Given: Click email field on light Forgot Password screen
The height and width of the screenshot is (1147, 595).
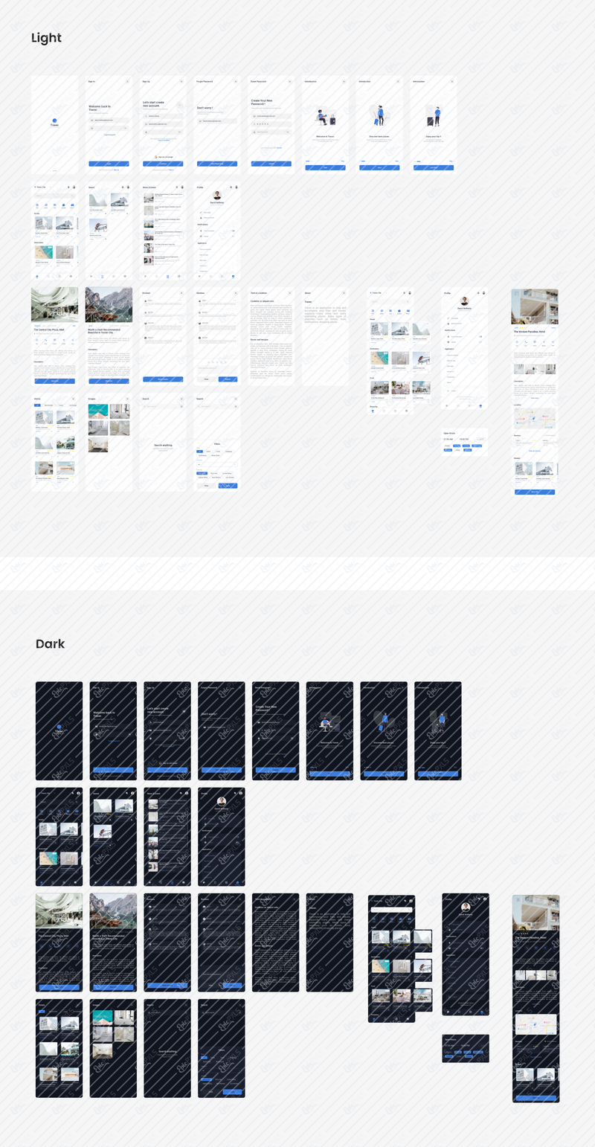Looking at the screenshot, I should (x=216, y=121).
